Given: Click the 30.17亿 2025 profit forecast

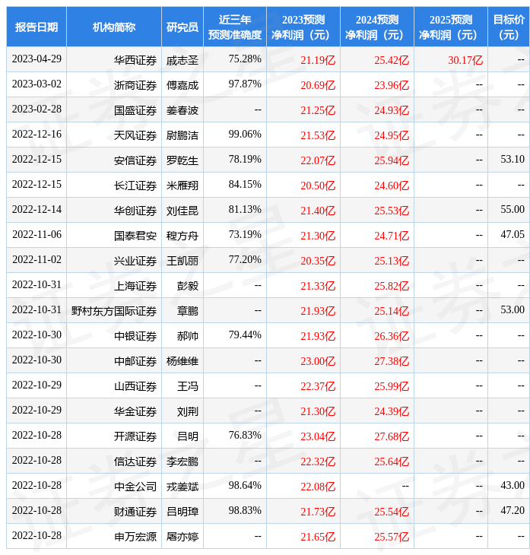Looking at the screenshot, I should pyautogui.click(x=465, y=59).
